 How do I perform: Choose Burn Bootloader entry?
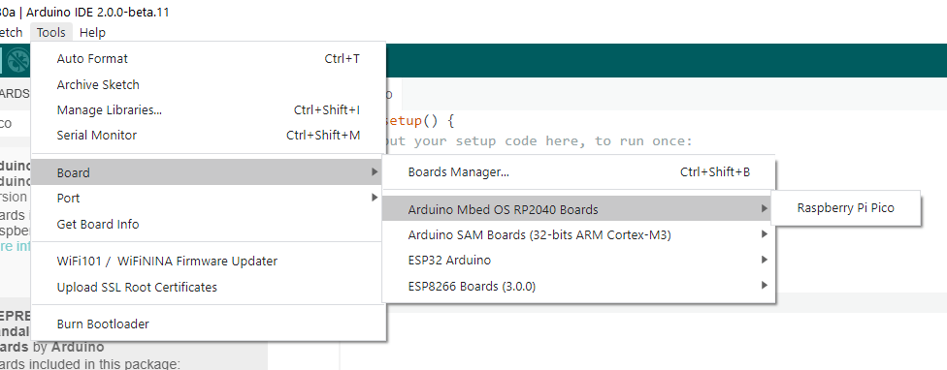[209, 324]
